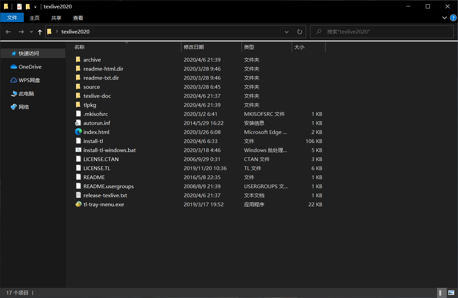Select the release-texlive.txt file name

tap(105, 195)
